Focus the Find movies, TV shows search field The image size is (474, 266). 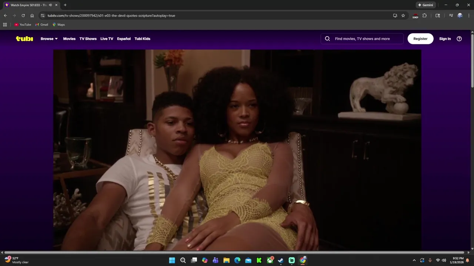tap(362, 38)
